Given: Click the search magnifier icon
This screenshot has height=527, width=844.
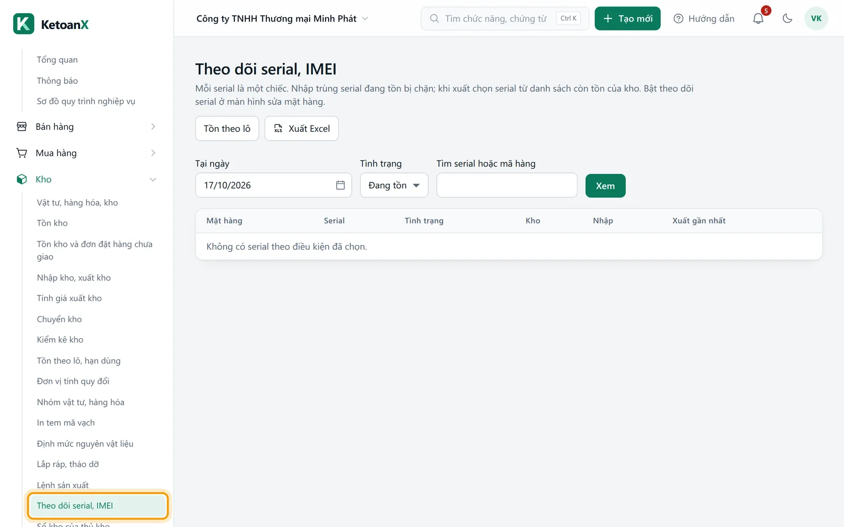Looking at the screenshot, I should 434,18.
